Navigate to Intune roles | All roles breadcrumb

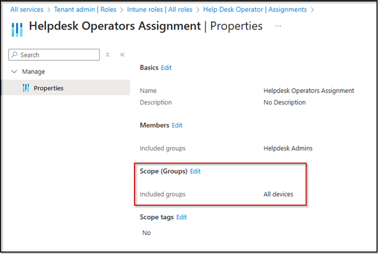point(160,10)
